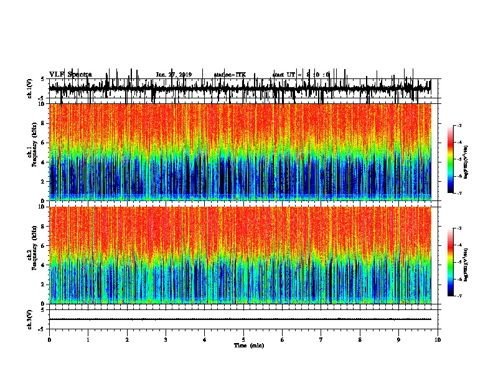Click the ch.1 spectrogram '4' kHz tick label
This screenshot has width=493, height=381.
tap(43, 162)
